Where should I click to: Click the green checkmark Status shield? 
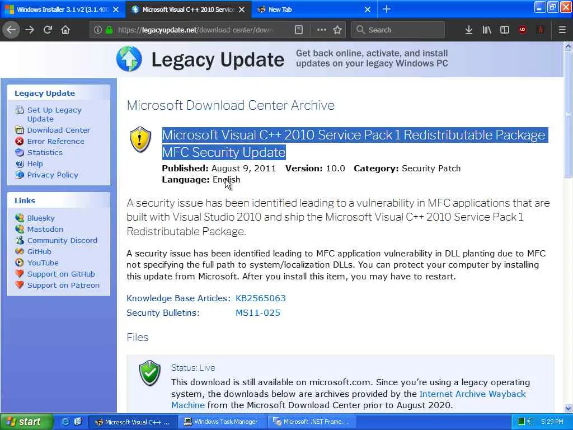click(150, 373)
